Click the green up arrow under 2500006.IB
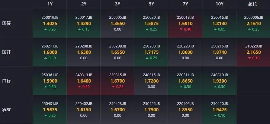Image resolution: width=270 pixels, height=124 pixels. [x=249, y=30]
